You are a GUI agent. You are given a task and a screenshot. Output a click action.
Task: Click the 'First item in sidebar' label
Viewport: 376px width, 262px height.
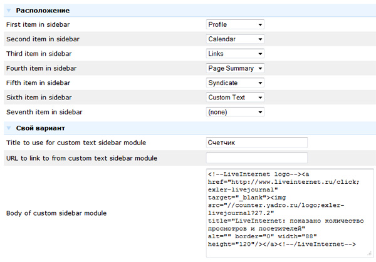(38, 24)
